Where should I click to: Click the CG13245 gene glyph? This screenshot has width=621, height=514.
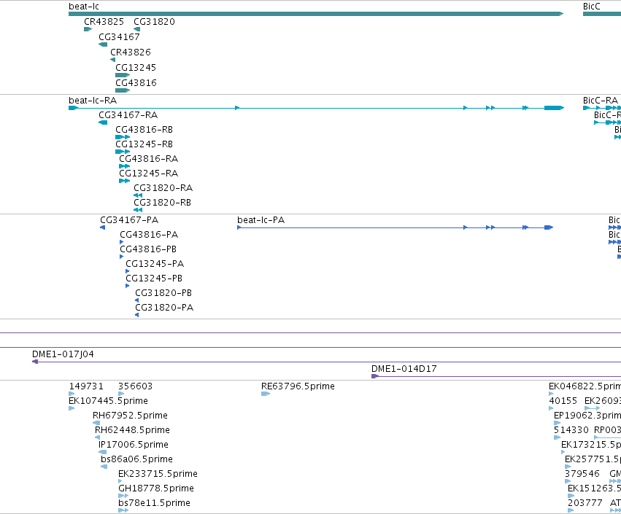click(x=123, y=75)
